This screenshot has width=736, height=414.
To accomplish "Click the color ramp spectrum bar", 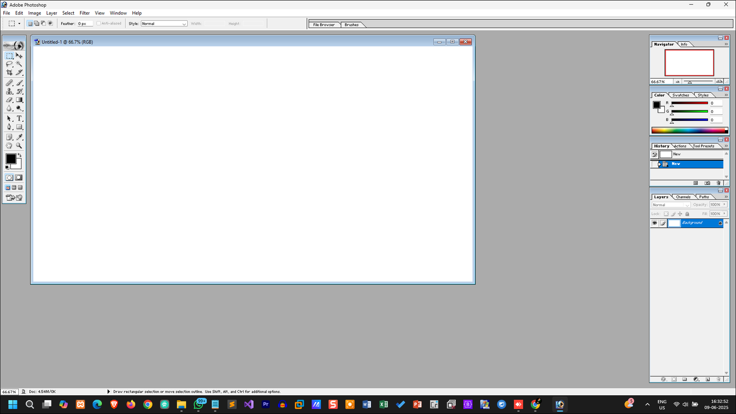I will click(690, 130).
